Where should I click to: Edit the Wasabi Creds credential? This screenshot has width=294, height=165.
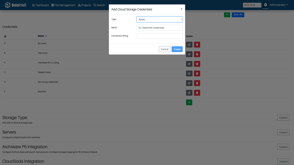point(189,74)
